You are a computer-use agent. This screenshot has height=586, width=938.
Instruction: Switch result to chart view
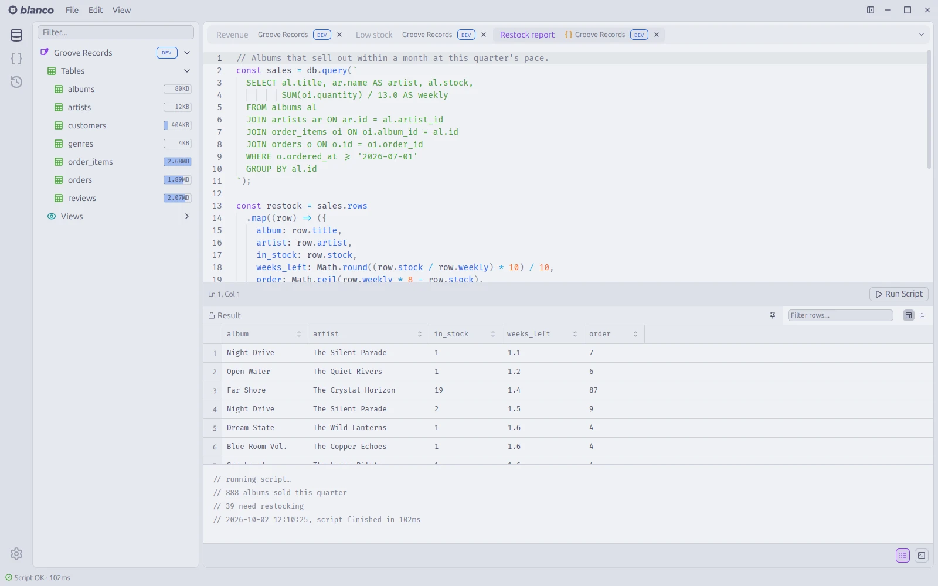tap(923, 315)
